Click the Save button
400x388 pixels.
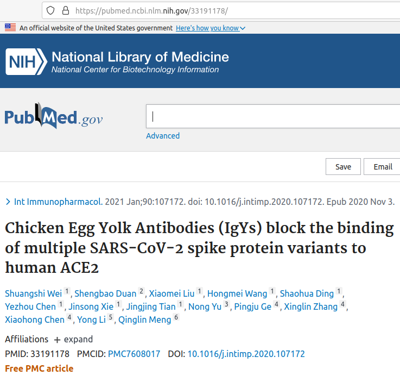point(343,166)
